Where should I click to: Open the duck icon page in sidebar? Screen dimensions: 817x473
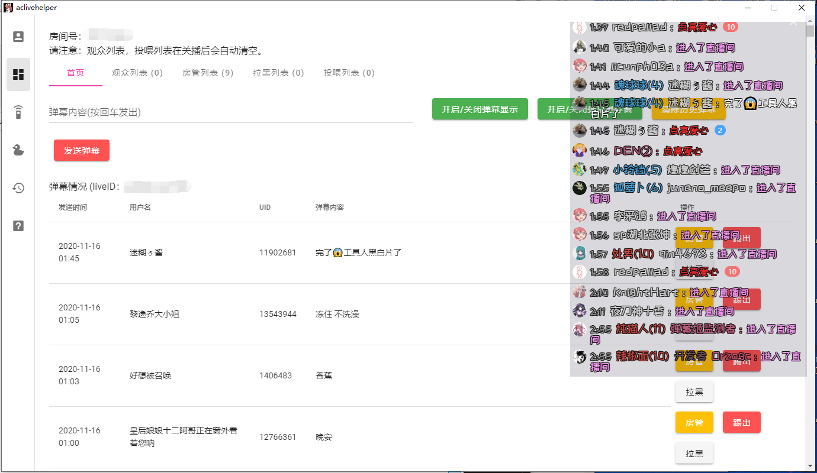pyautogui.click(x=18, y=150)
